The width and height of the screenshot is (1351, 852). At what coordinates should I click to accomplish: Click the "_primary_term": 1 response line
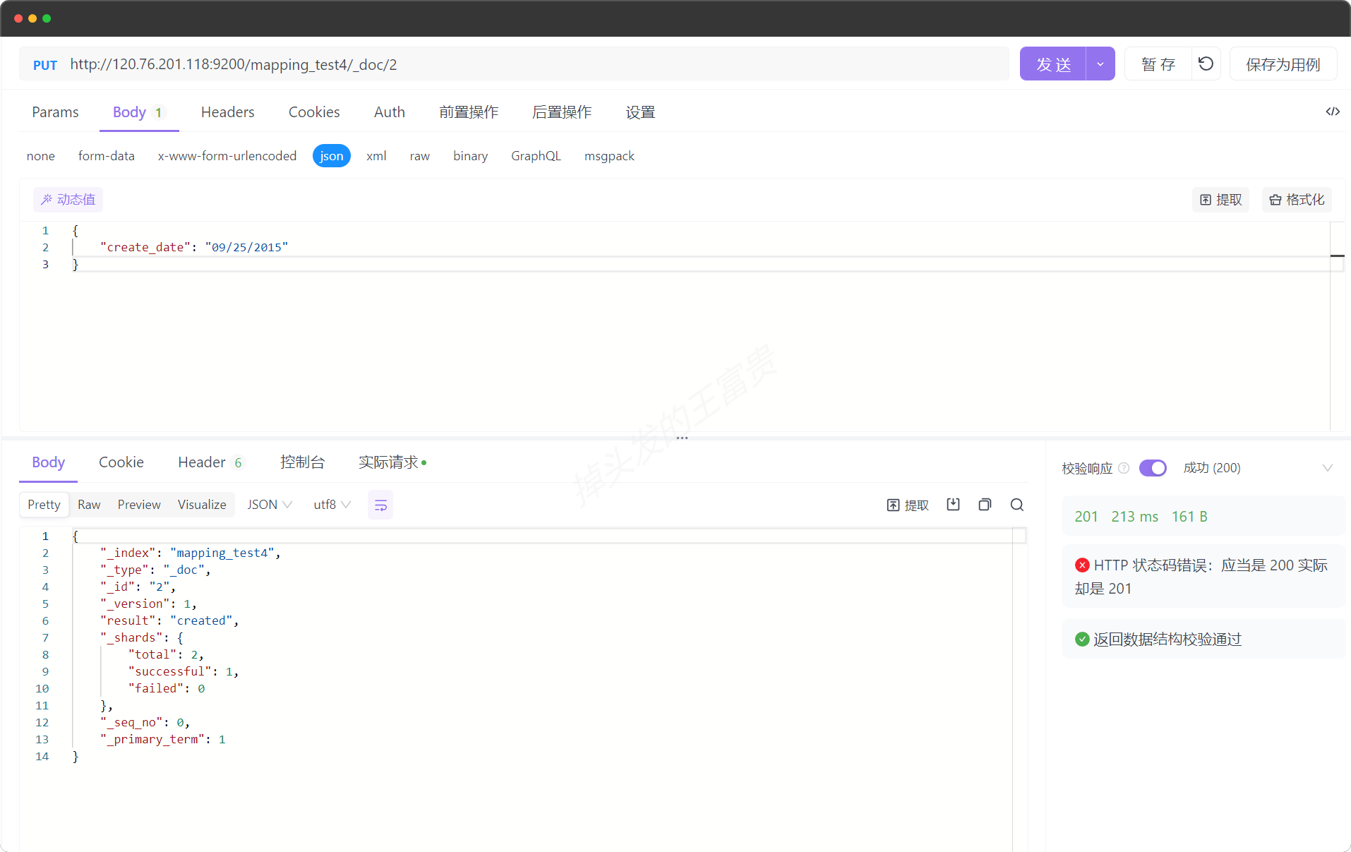(x=162, y=739)
